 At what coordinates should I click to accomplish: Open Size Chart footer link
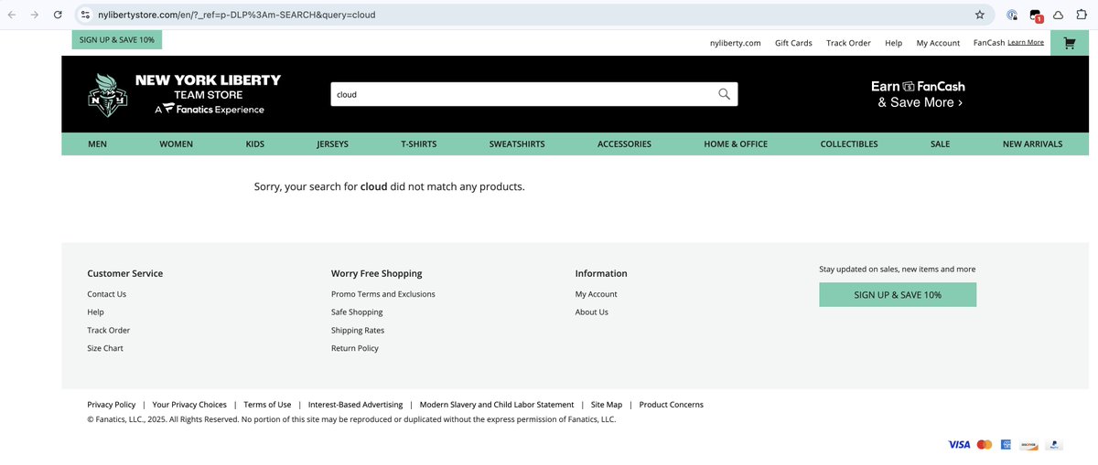[x=105, y=349]
